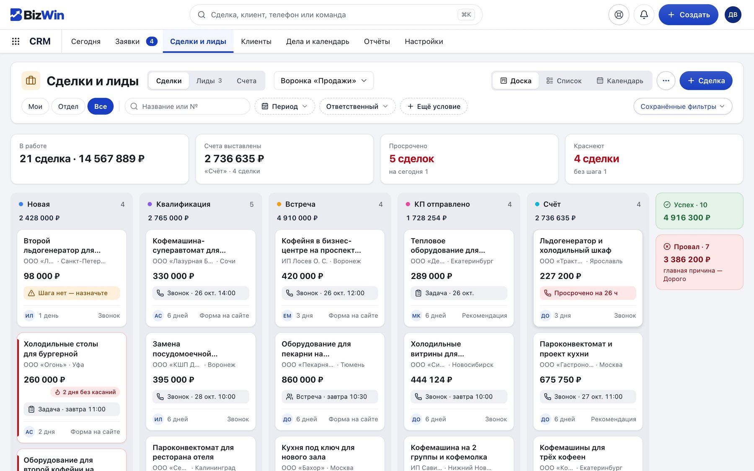This screenshot has width=754, height=471.
Task: Open the Воронка «Продажи» dropdown
Action: click(323, 80)
